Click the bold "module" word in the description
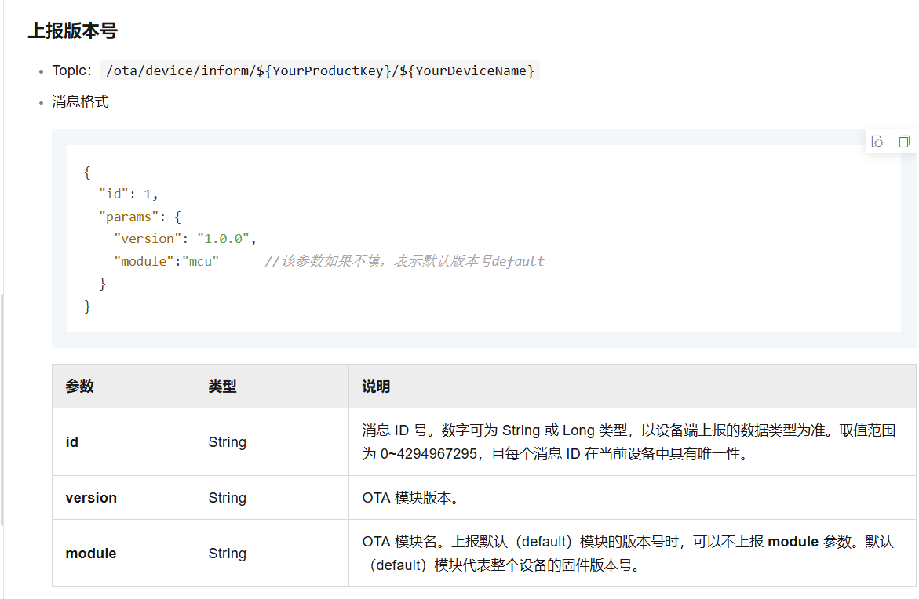Viewport: 919px width, 599px height. coord(793,542)
